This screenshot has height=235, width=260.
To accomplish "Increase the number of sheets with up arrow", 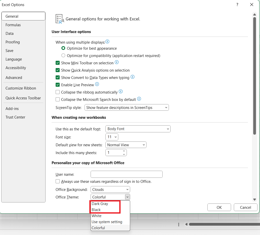I will 124,151.
